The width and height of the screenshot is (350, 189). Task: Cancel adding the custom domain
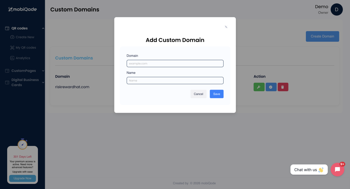coord(199,94)
